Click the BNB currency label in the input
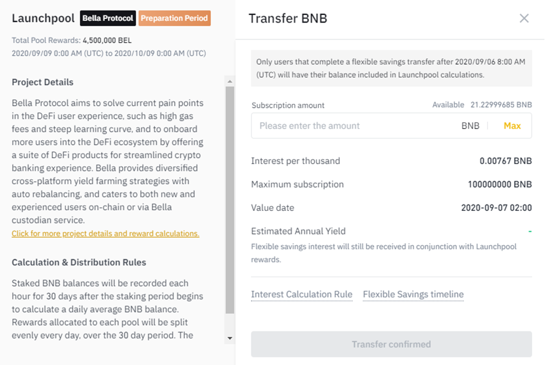The height and width of the screenshot is (365, 545). coord(470,126)
